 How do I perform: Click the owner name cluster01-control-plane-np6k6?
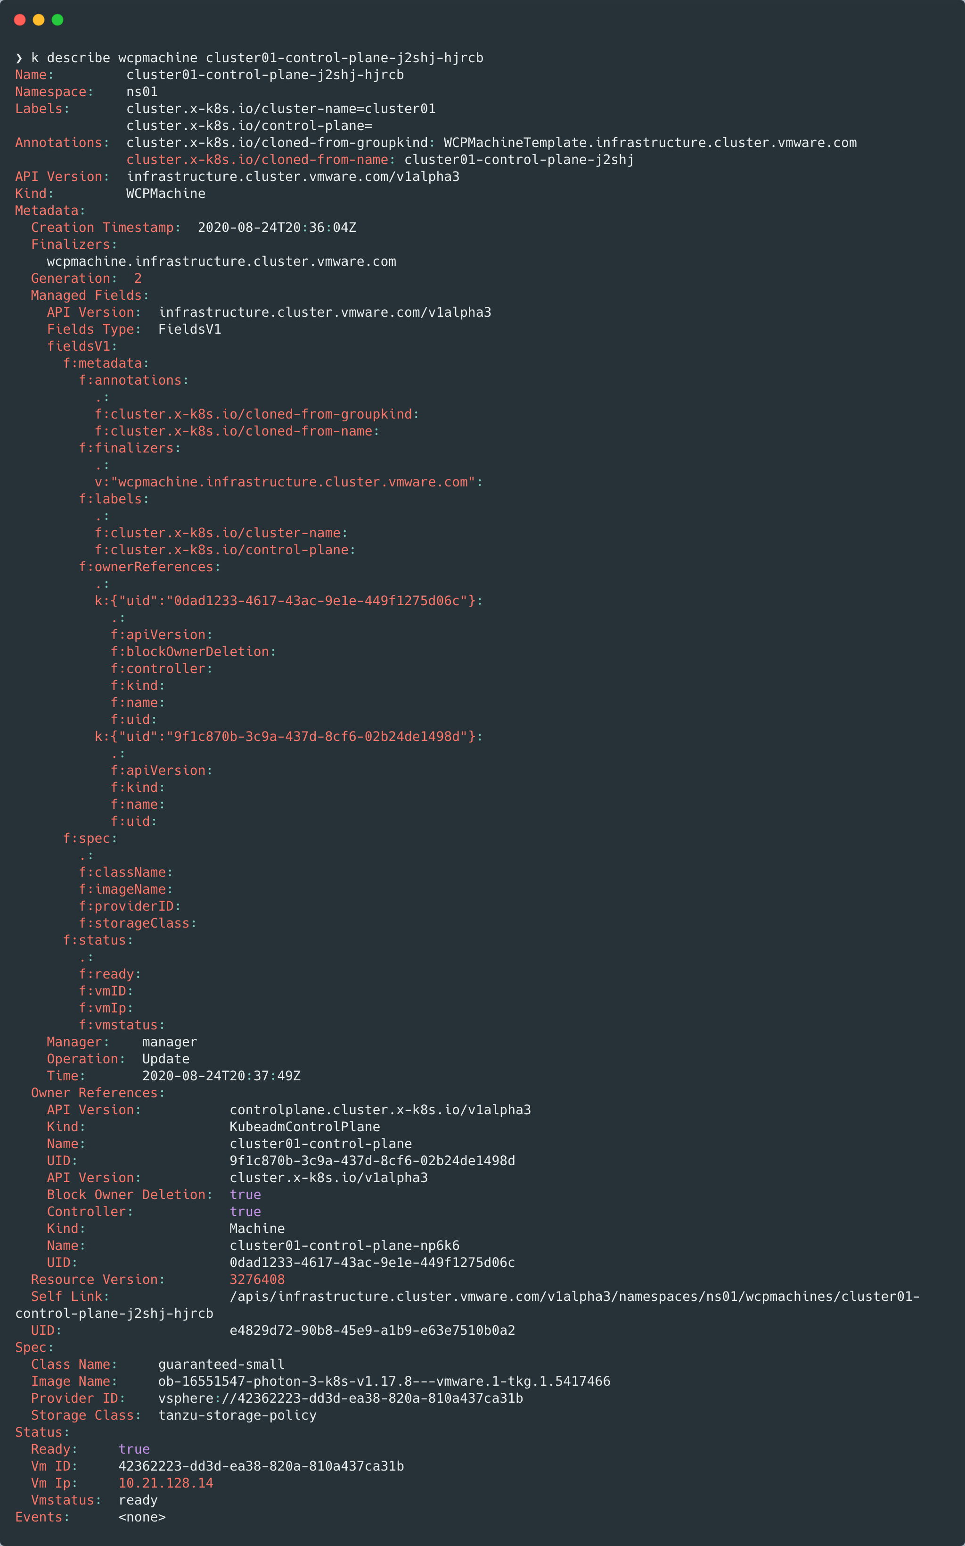344,1245
